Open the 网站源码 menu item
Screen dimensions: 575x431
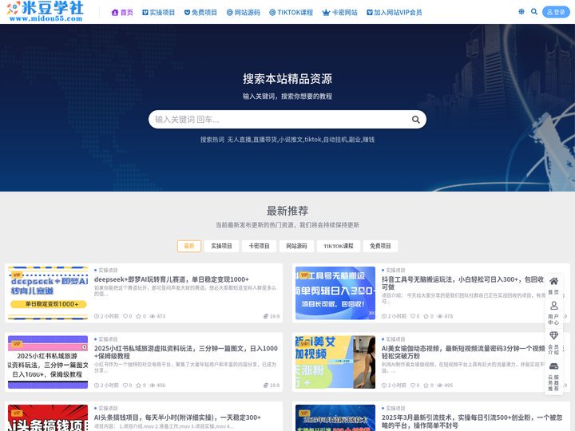(243, 13)
